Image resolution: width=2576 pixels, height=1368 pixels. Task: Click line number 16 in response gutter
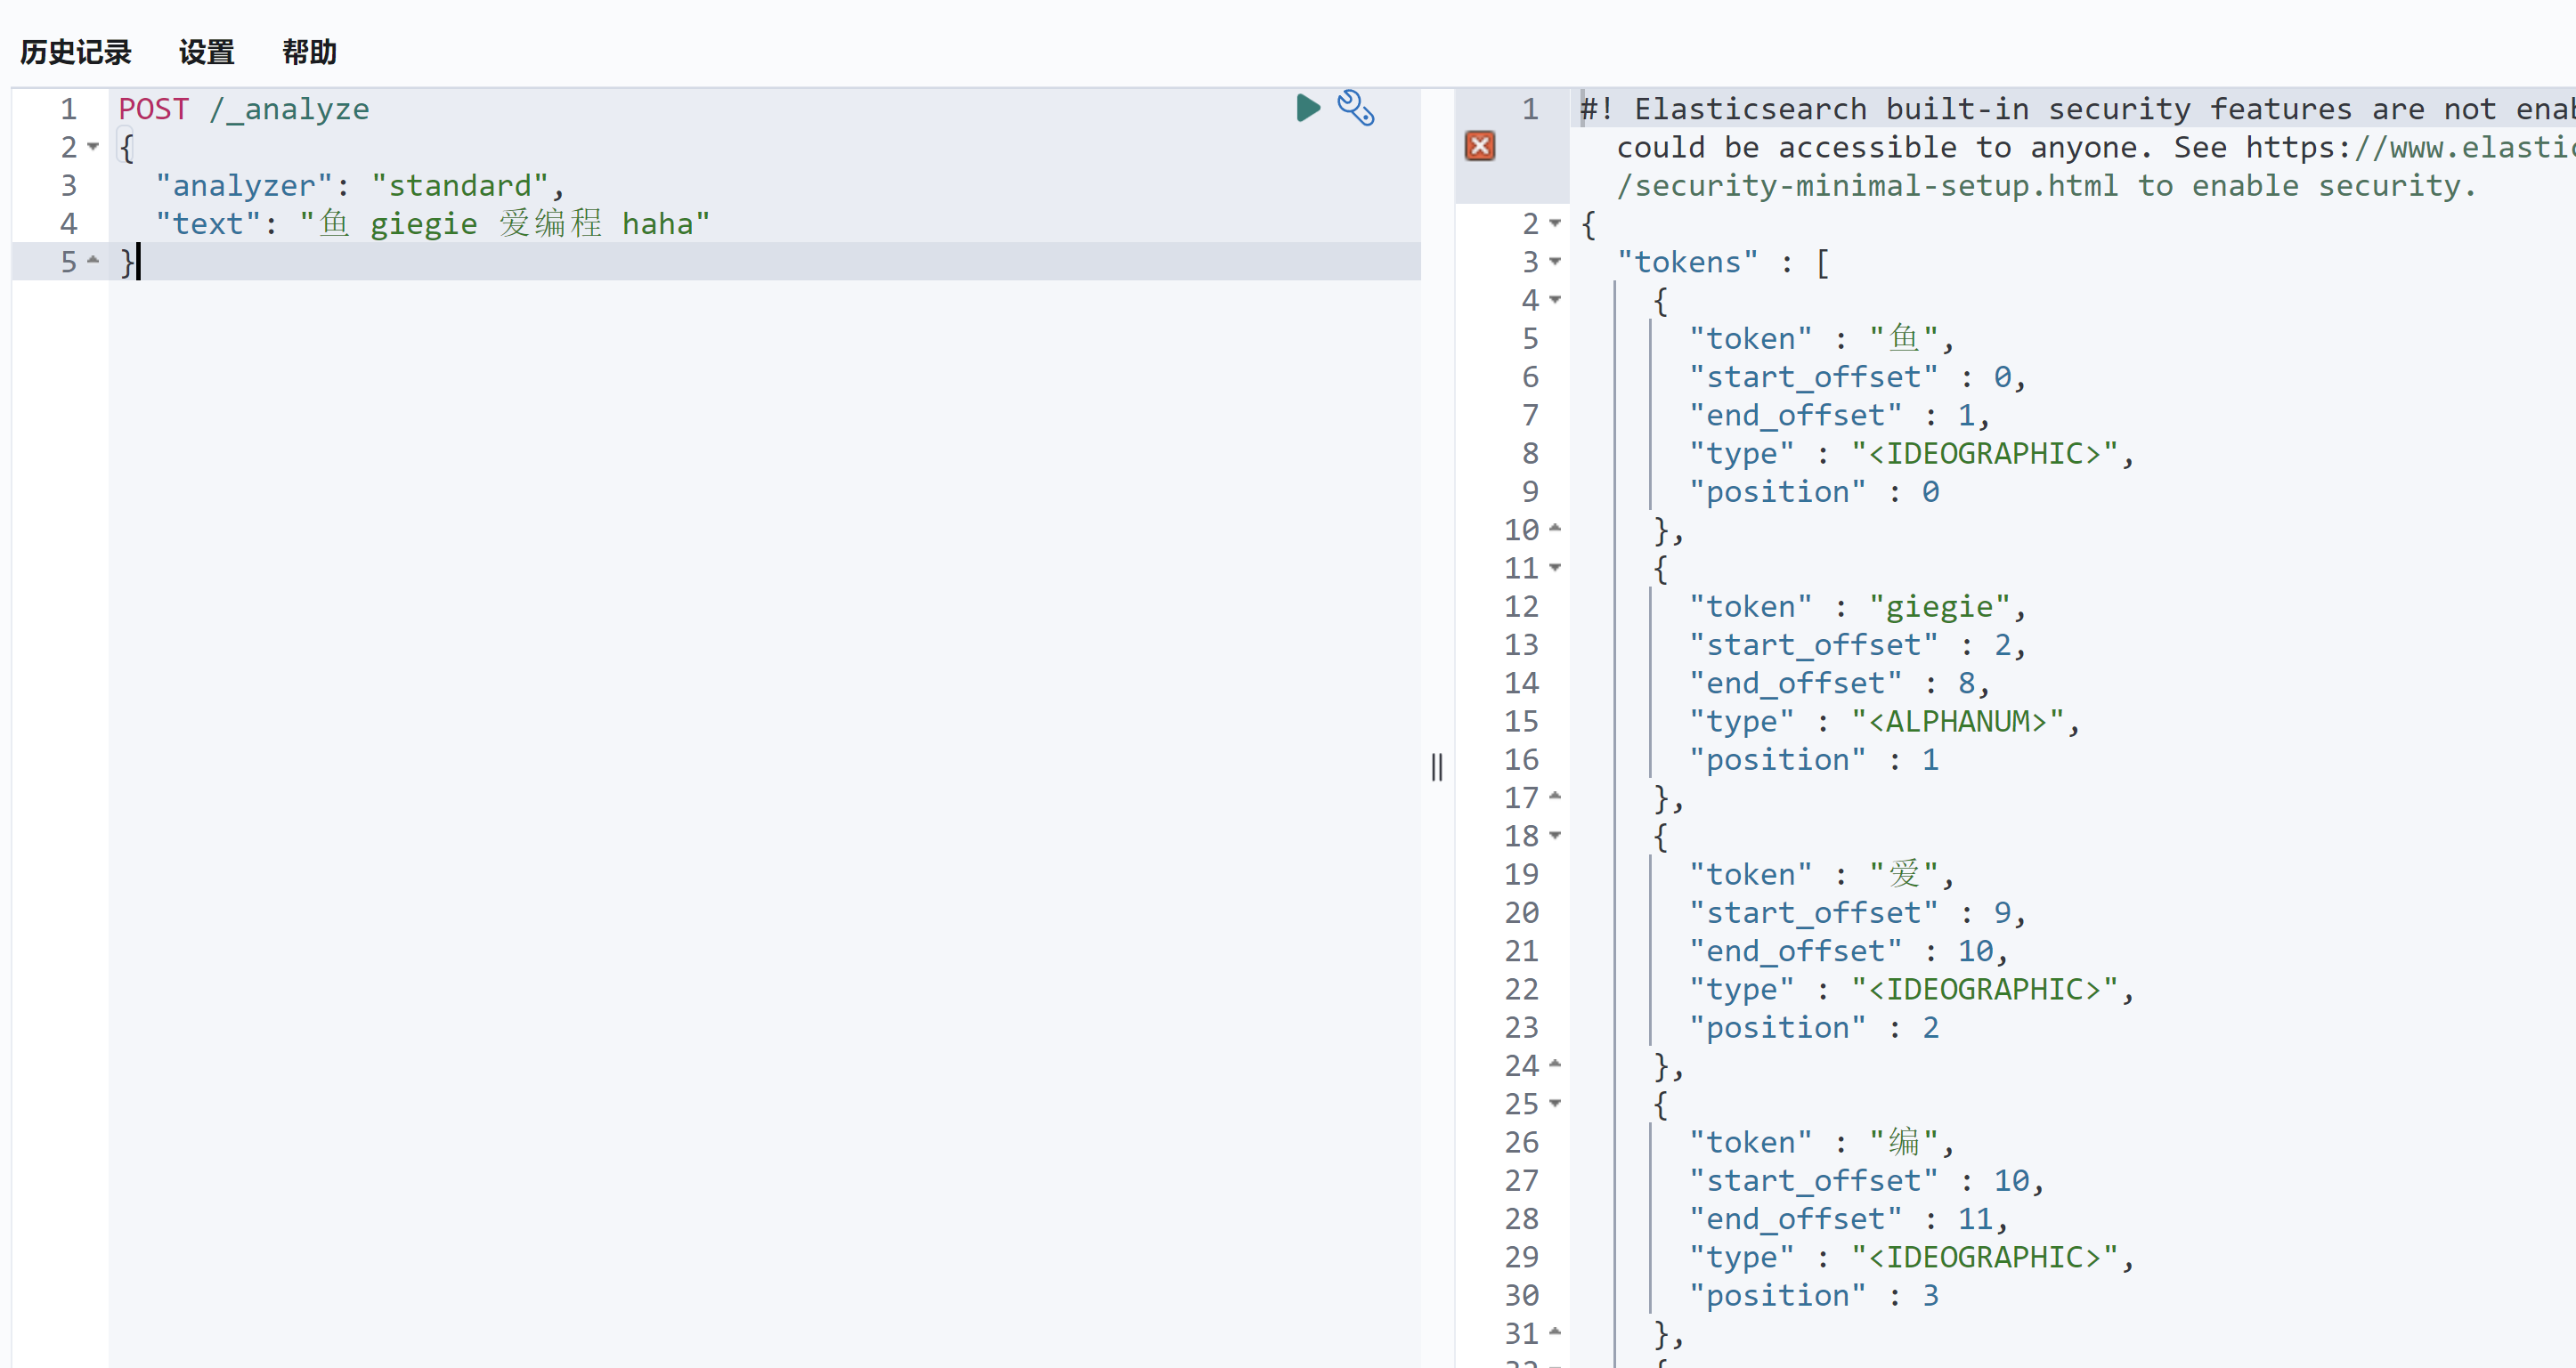[1522, 759]
